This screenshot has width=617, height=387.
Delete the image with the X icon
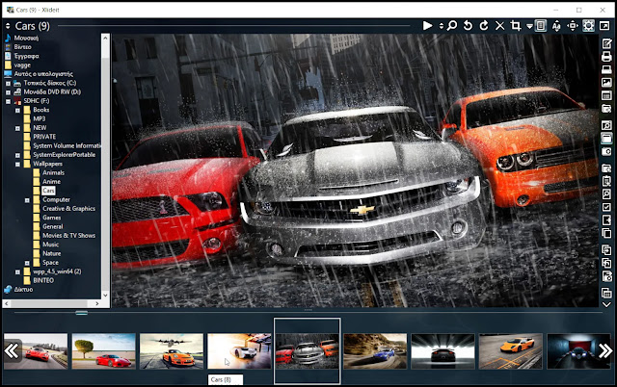point(499,26)
